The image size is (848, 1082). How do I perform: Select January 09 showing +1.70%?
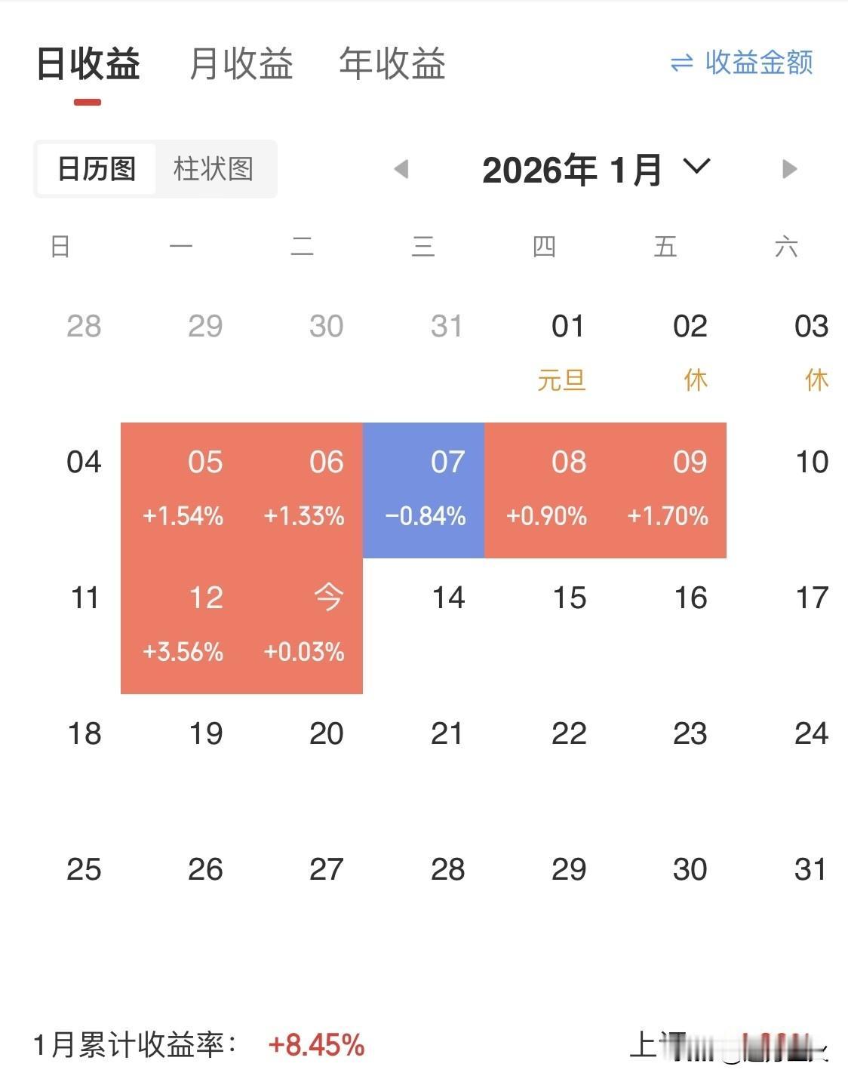click(666, 490)
